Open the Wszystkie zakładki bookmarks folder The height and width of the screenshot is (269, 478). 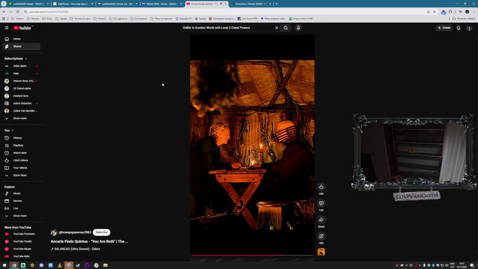click(x=464, y=19)
